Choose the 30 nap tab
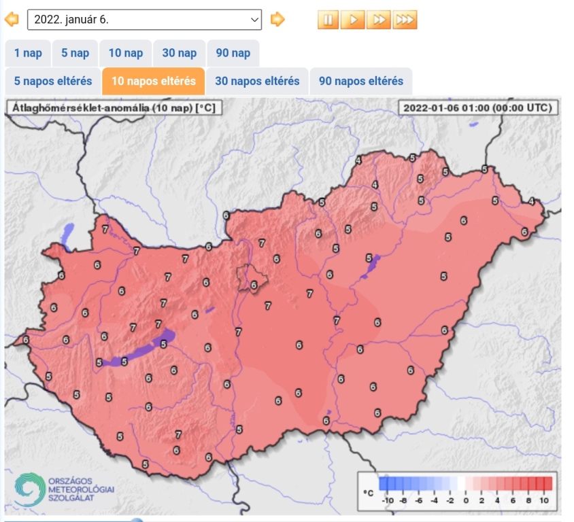 (179, 53)
